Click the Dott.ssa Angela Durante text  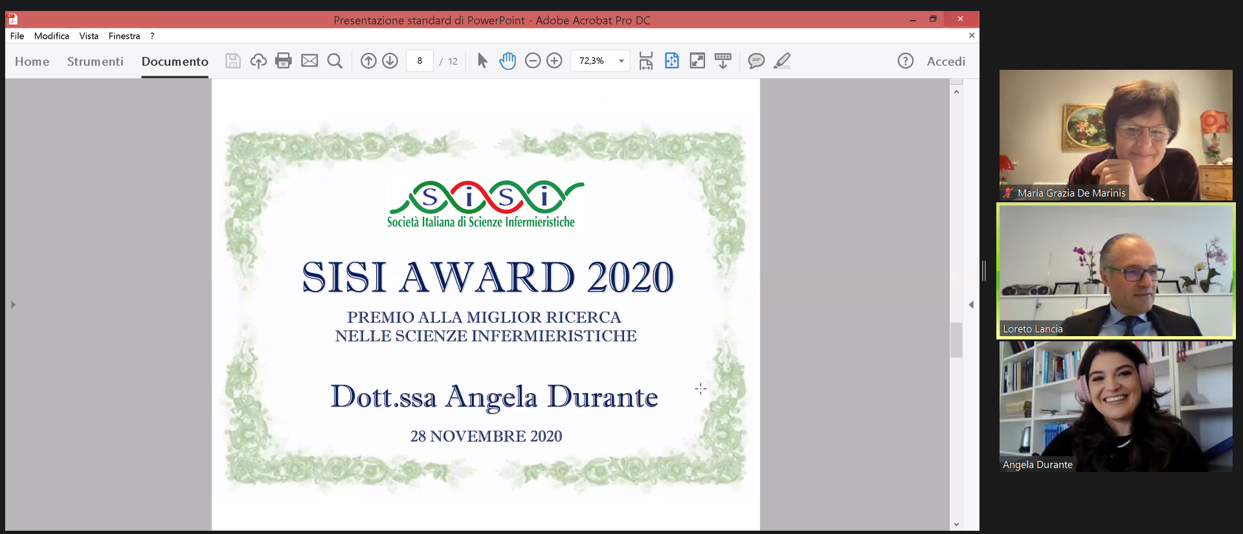[x=494, y=397]
